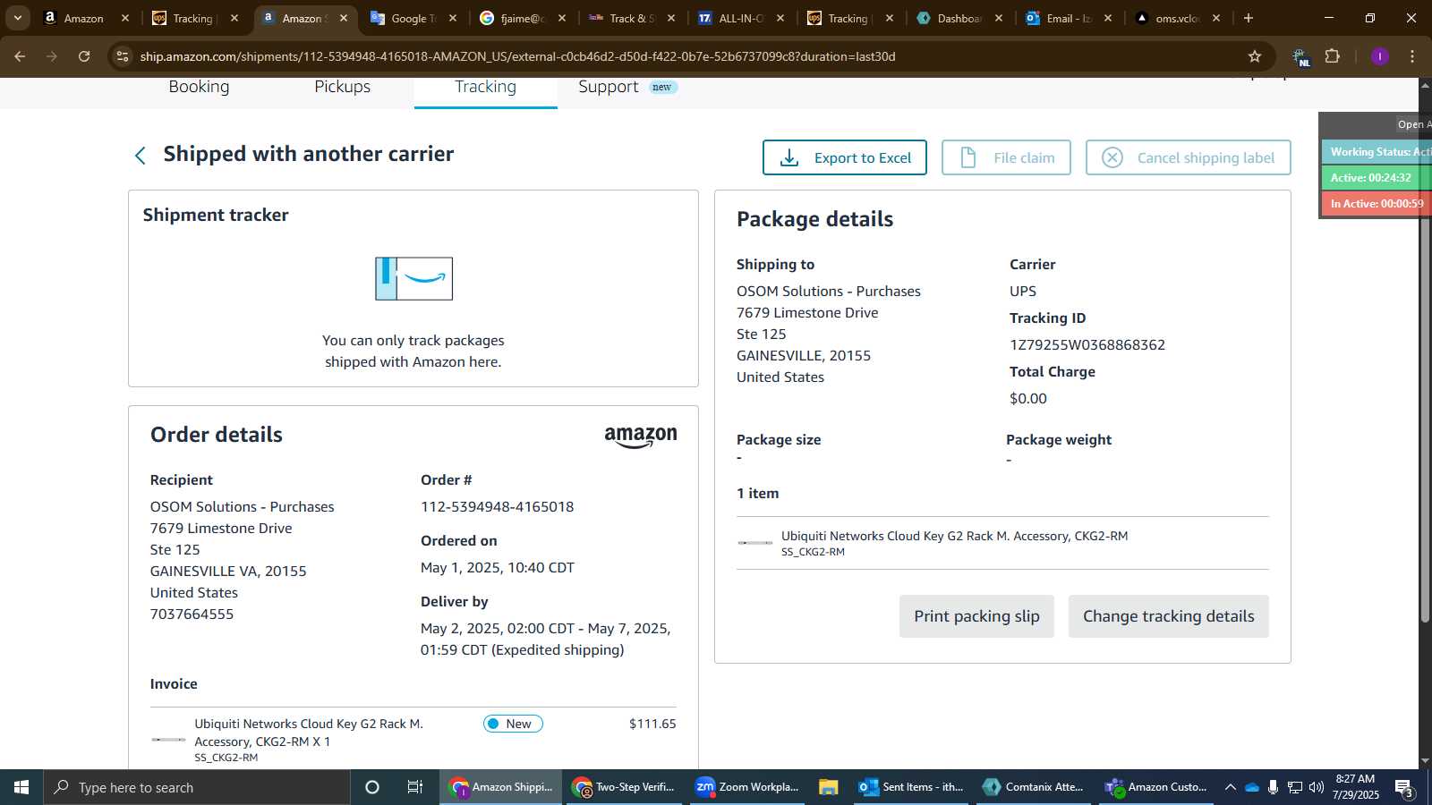
Task: Click Change tracking details button
Action: [x=1168, y=616]
